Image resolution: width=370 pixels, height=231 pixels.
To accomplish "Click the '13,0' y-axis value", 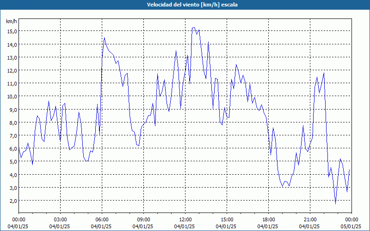I will click(12, 57).
